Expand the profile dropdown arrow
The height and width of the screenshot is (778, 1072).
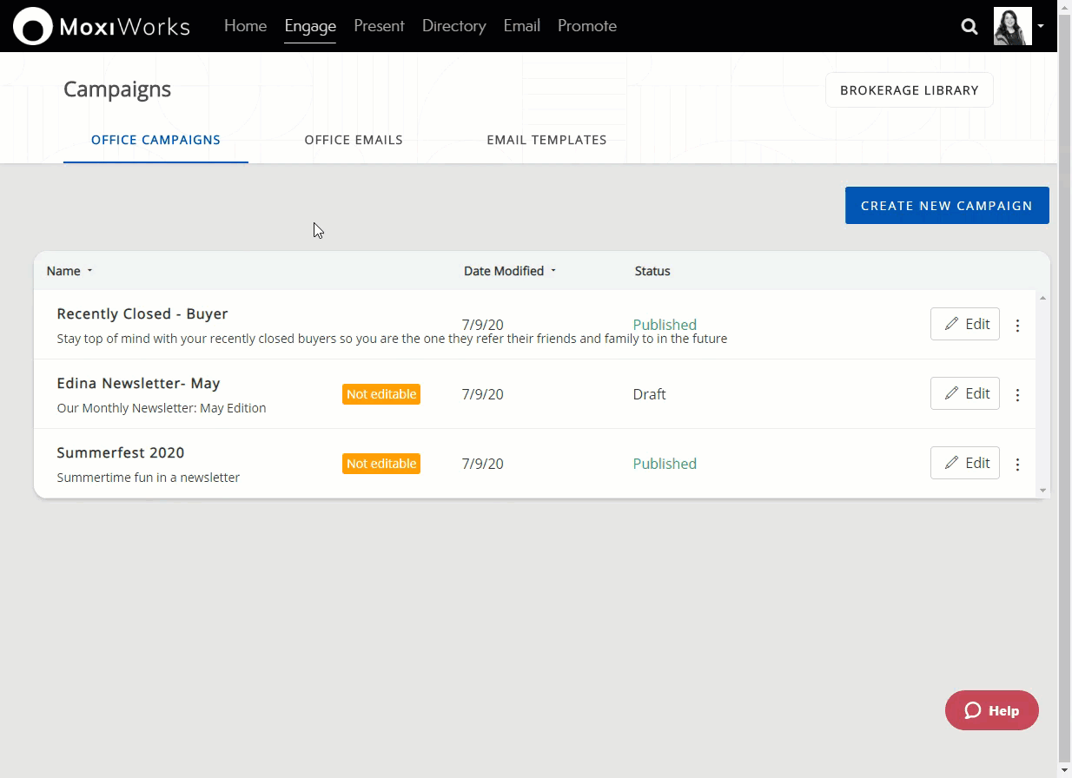click(x=1041, y=26)
